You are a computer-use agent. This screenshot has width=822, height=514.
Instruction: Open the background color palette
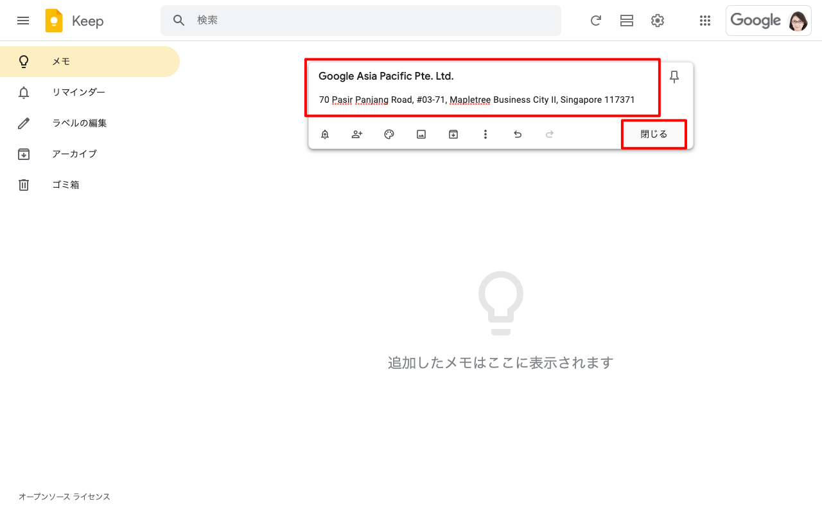pos(389,134)
